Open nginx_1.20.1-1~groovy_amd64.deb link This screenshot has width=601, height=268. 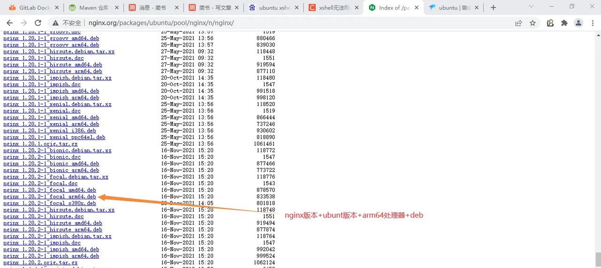(x=51, y=38)
